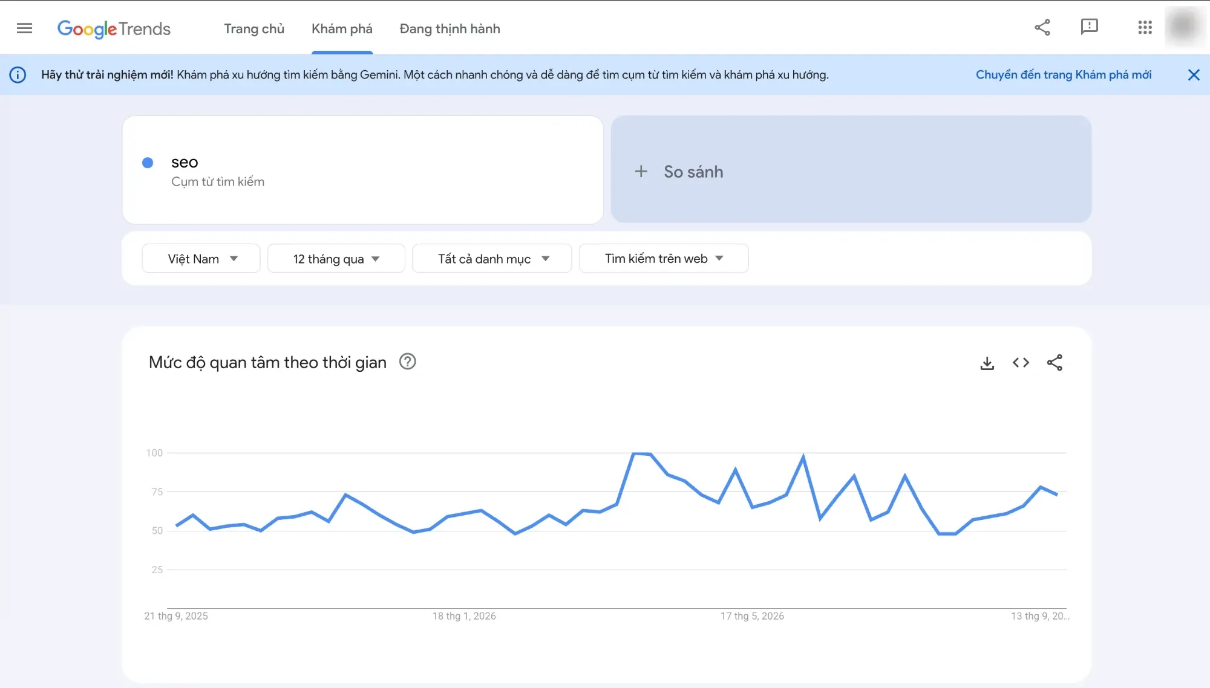Expand the 12 tháng qua time range
This screenshot has height=688, width=1210.
tap(336, 259)
